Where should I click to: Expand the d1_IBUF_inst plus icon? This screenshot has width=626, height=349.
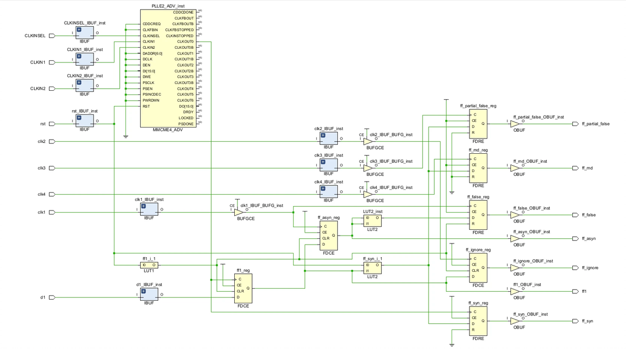(143, 292)
